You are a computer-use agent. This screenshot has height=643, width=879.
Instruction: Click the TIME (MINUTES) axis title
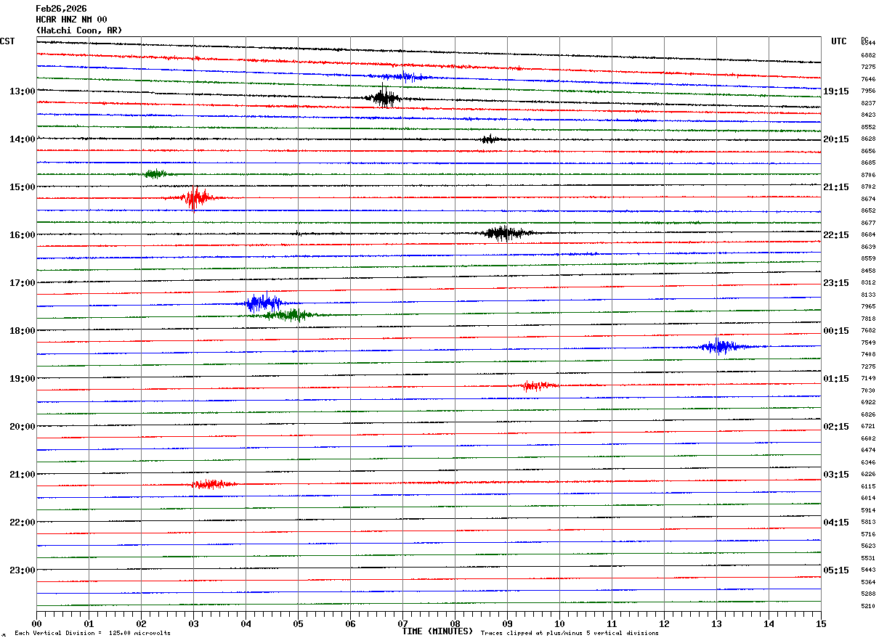(x=438, y=631)
